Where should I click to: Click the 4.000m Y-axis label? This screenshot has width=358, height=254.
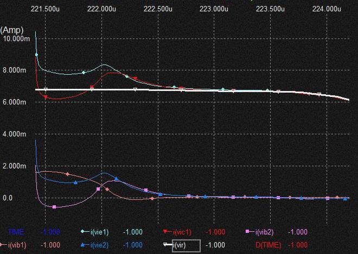pyautogui.click(x=15, y=134)
